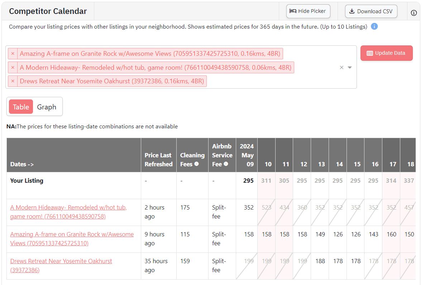Screen dimensions: 425x285
Task: Click the Update Data button
Action: (x=386, y=53)
